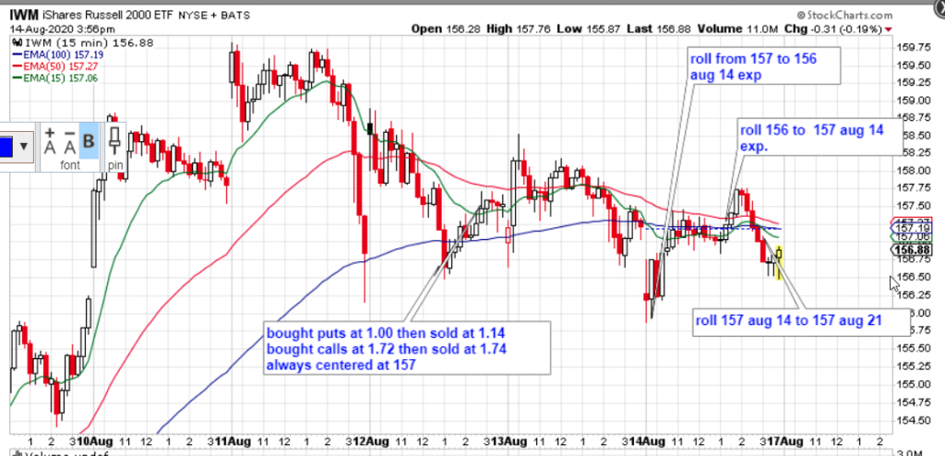Click the 'IWM (15 min) 156.88' legend label

82,42
